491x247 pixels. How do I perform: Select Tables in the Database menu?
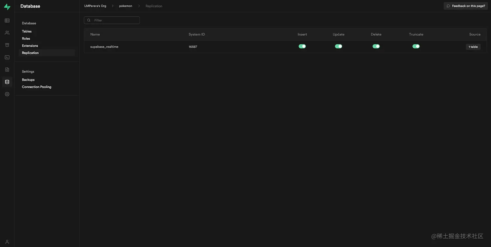coord(27,31)
